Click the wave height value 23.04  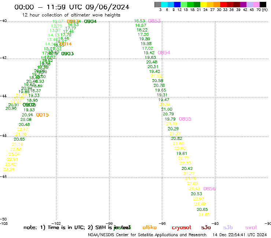(14, 154)
